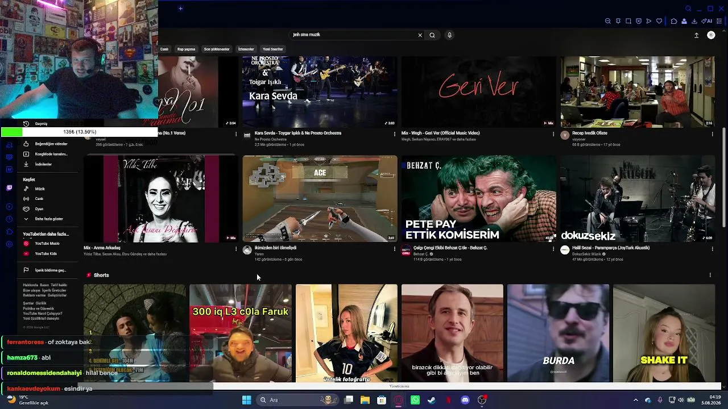Open the Shorts section options menu

(710, 276)
